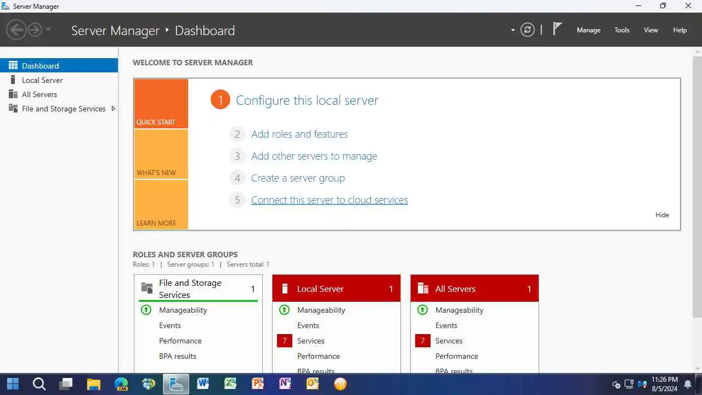Open Word from the taskbar
Screen dimensions: 702x395
click(x=203, y=383)
